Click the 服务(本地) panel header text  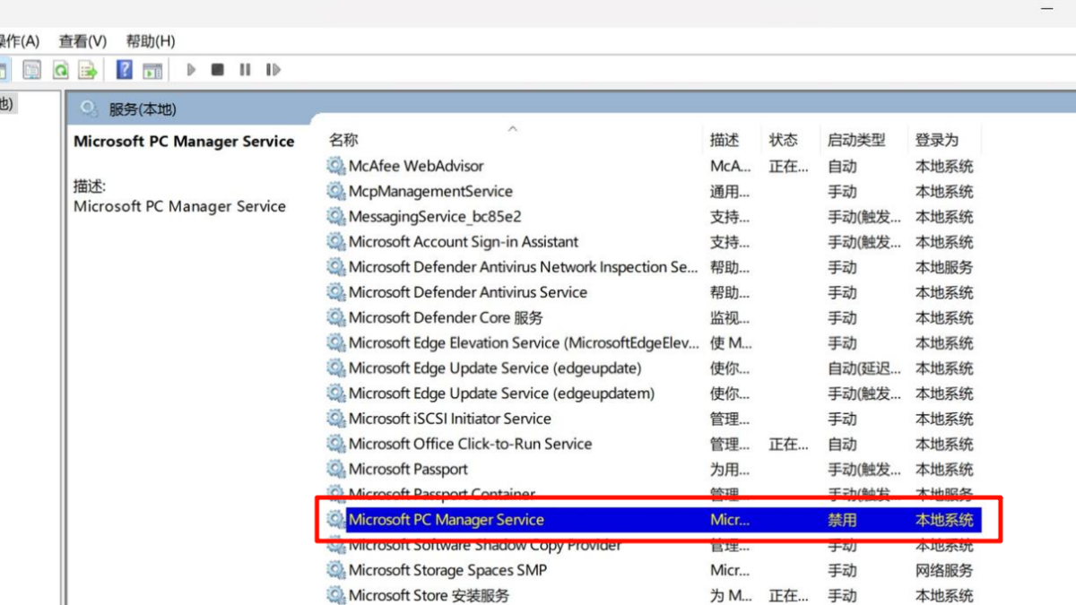(143, 109)
